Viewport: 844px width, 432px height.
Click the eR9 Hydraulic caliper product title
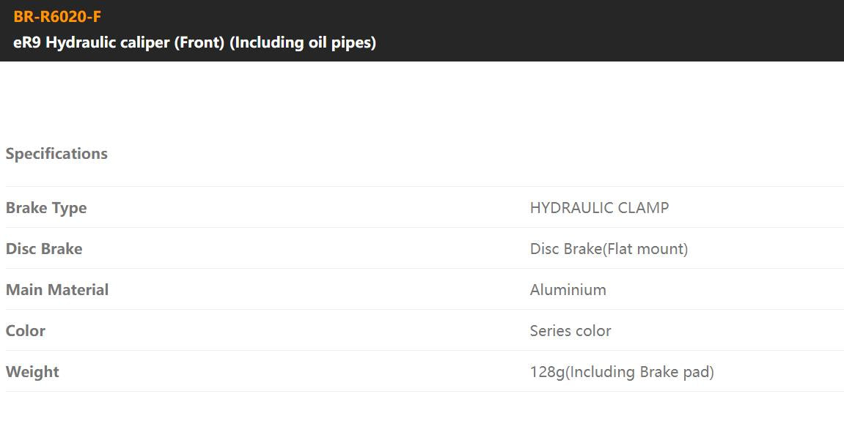(194, 42)
